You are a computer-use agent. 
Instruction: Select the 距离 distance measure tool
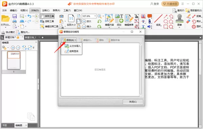pos(197,16)
